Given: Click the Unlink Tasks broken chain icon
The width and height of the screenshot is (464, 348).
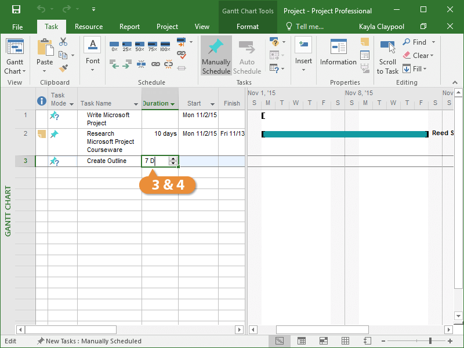Looking at the screenshot, I should [168, 65].
